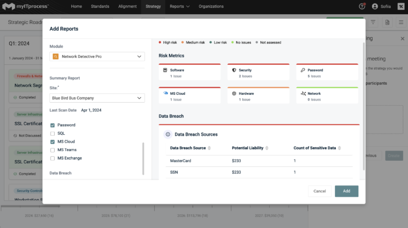
Task: Open the Software risk card with 1 Issue
Action: [x=190, y=72]
